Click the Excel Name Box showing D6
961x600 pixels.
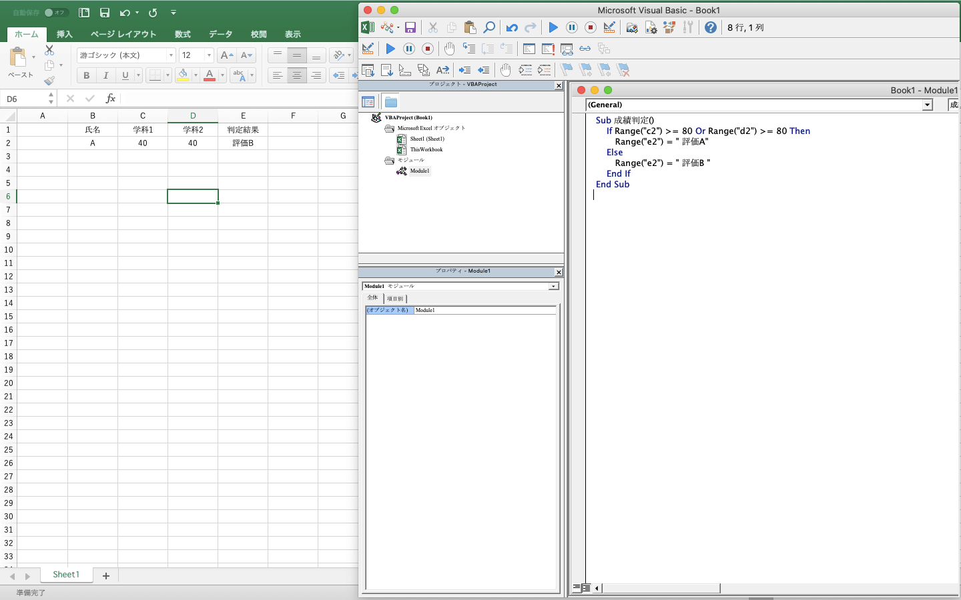point(29,99)
